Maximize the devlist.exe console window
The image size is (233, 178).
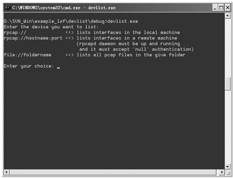click(x=221, y=8)
